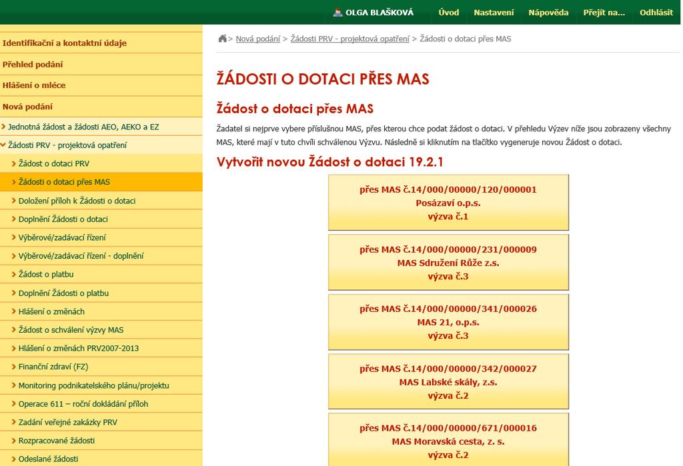Select Žádosti o dotaci přes MAS sidebar item
The width and height of the screenshot is (683, 466).
[101, 182]
